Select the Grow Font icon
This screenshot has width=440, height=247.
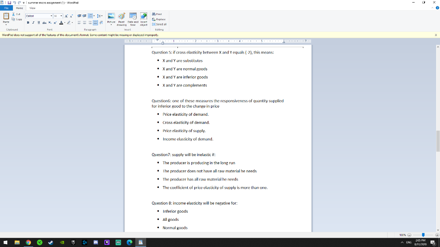pos(66,16)
